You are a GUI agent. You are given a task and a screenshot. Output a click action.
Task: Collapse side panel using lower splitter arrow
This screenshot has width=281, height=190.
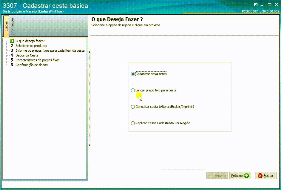[89, 145]
